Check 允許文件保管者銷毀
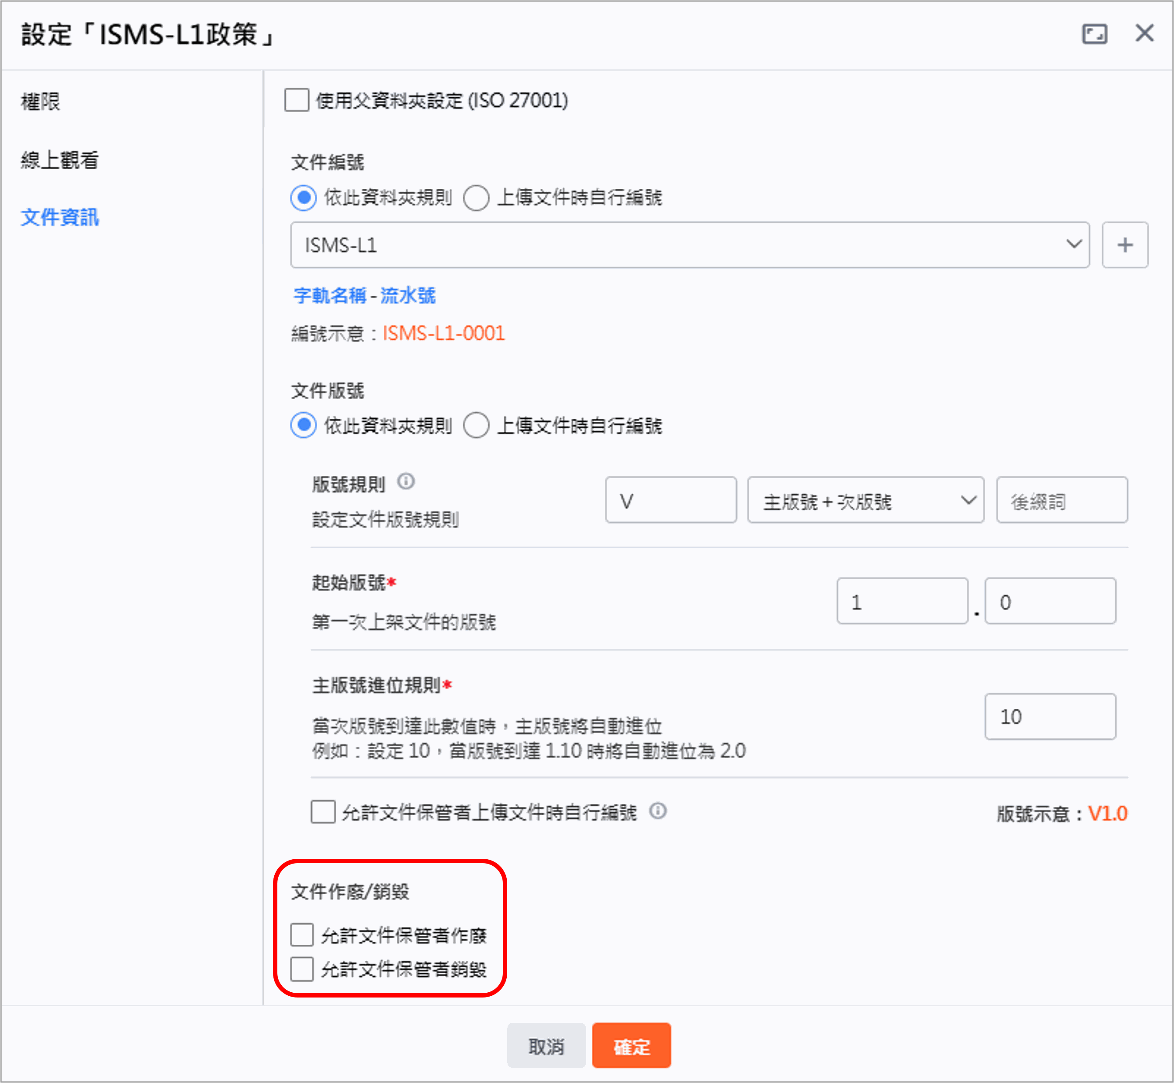 [x=302, y=969]
